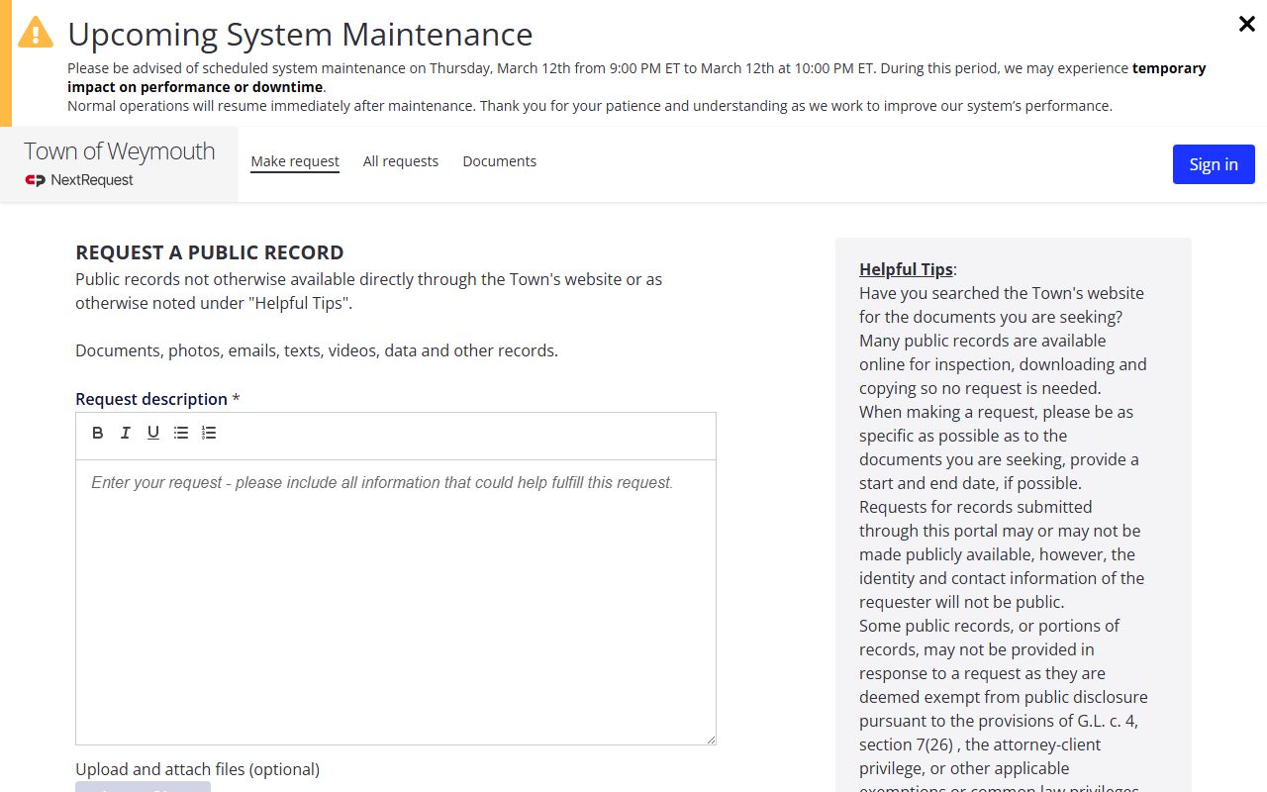The width and height of the screenshot is (1267, 792).
Task: Click the yellow warning triangle icon
Action: (x=36, y=33)
